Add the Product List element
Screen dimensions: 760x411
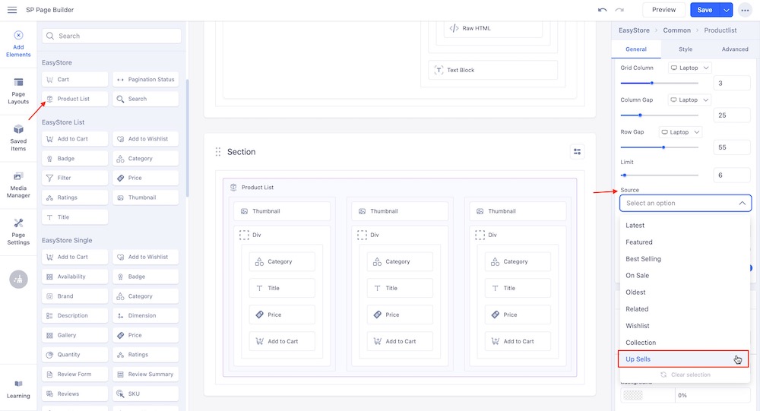pyautogui.click(x=74, y=99)
